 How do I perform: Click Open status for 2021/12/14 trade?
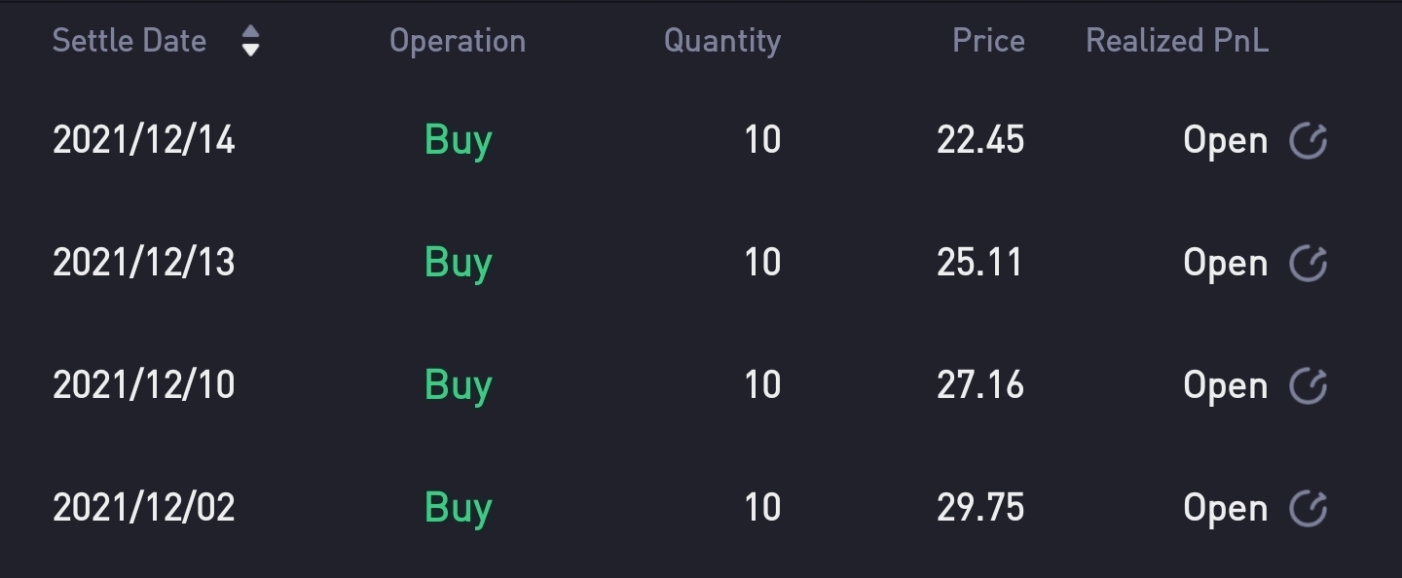pos(1226,142)
